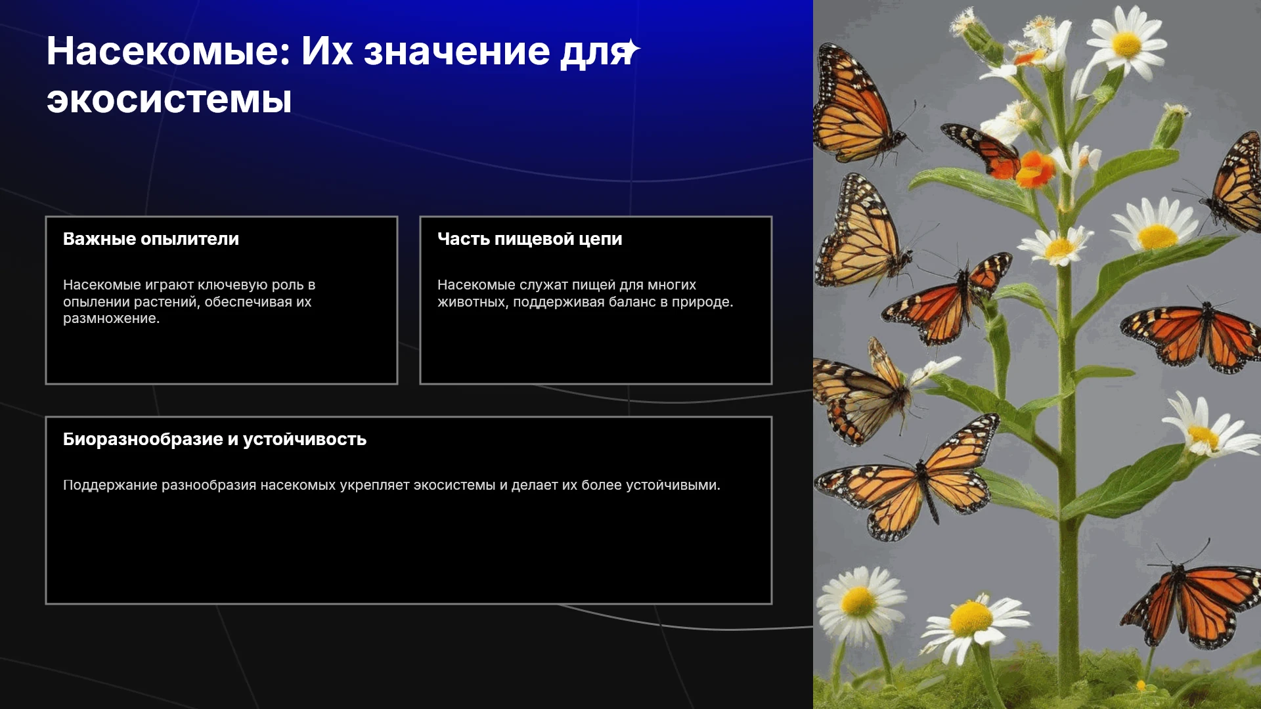This screenshot has height=709, width=1261.
Task: Click the sparkle star icon beside the title
Action: [x=631, y=51]
